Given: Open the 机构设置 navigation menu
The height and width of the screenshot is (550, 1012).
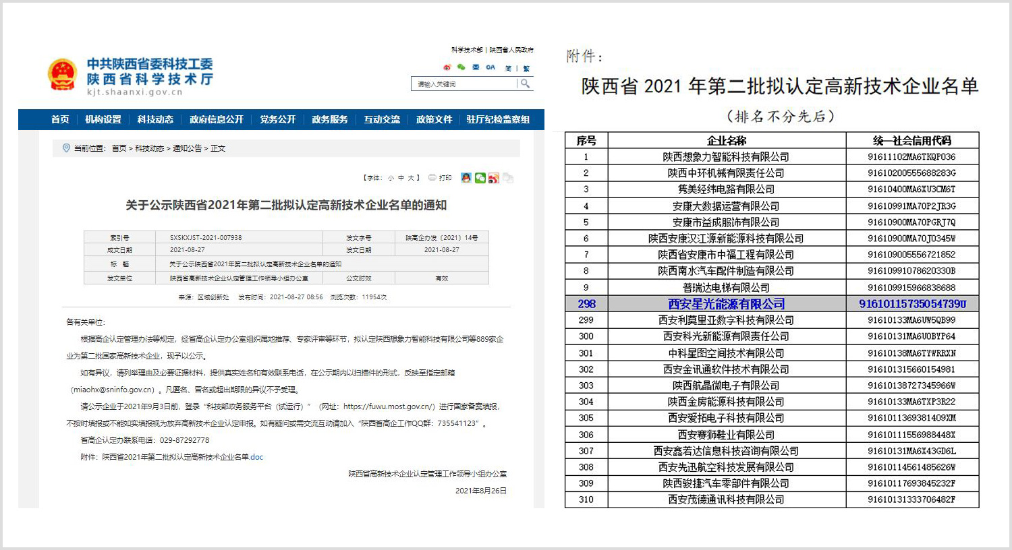Looking at the screenshot, I should pos(103,119).
